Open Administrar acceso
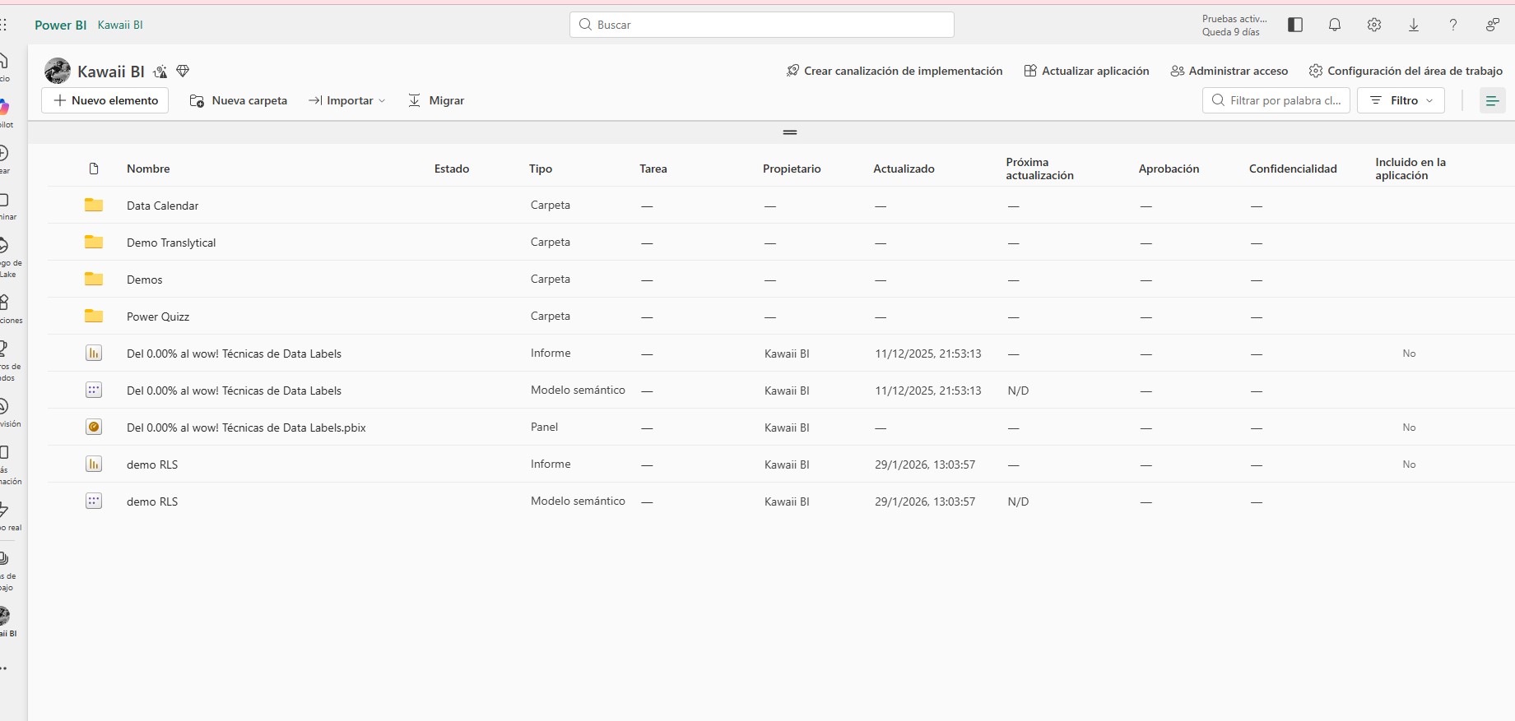The height and width of the screenshot is (721, 1515). (x=1229, y=71)
